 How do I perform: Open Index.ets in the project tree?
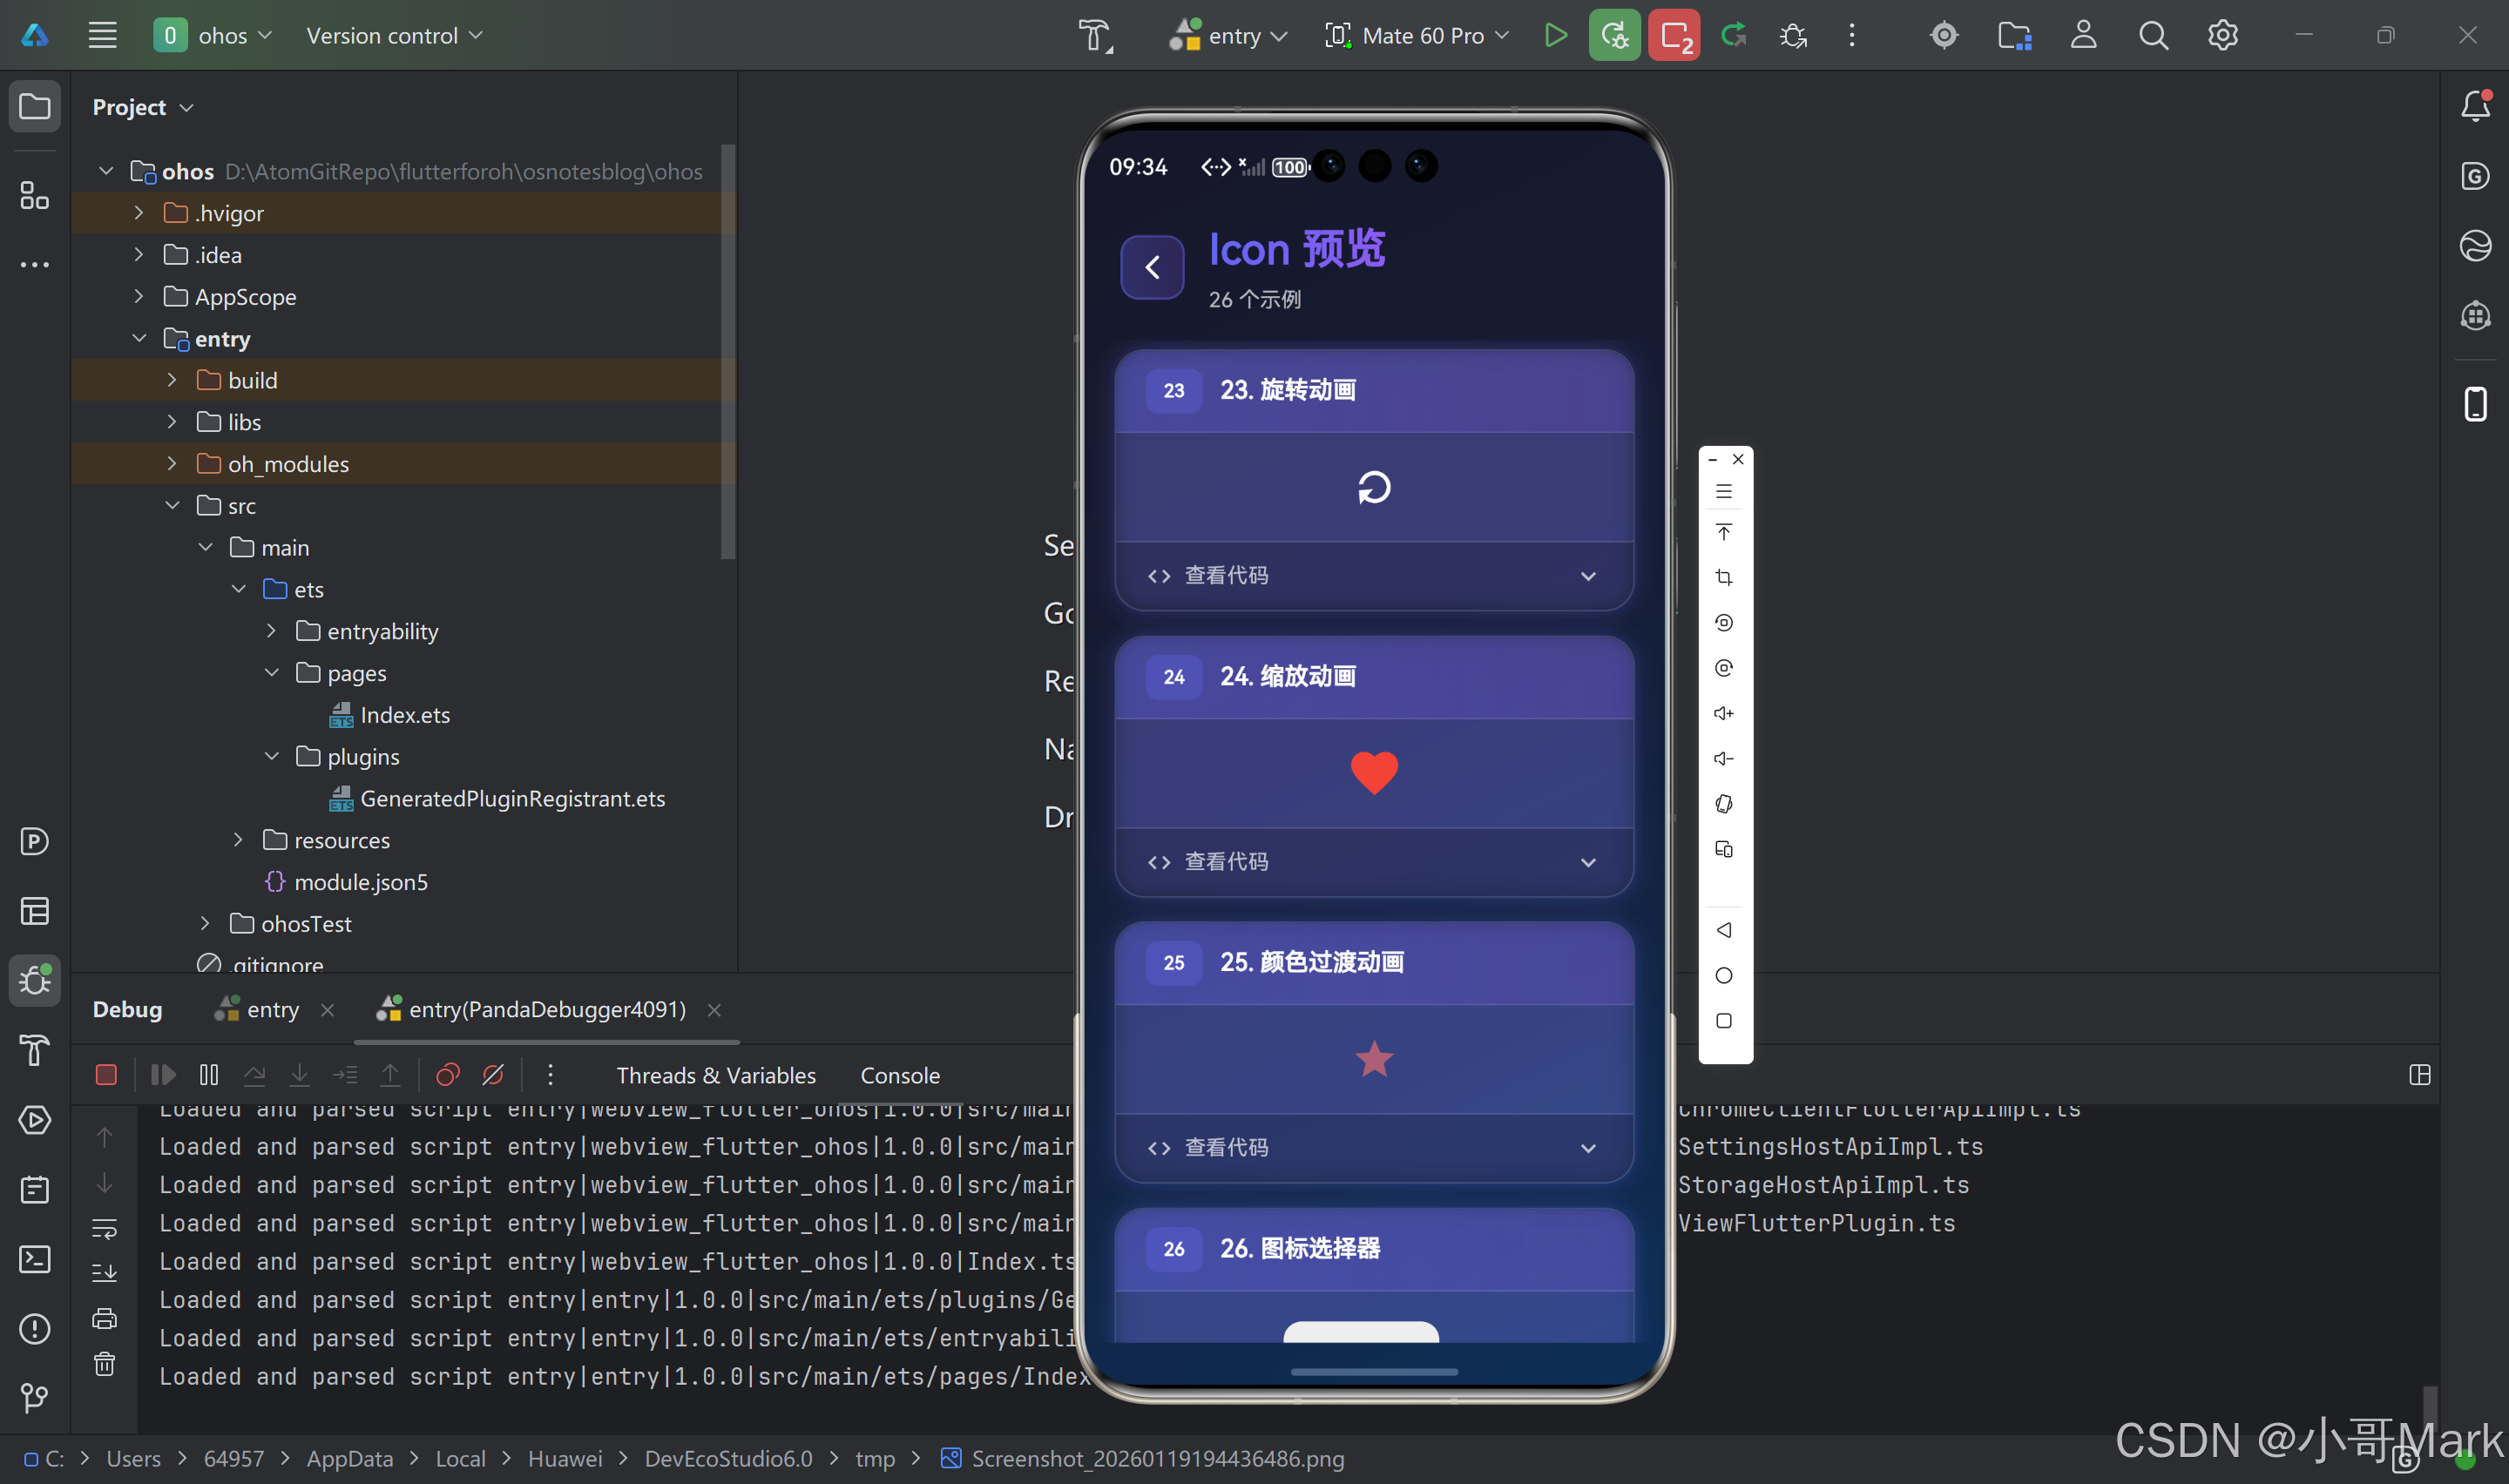point(404,715)
